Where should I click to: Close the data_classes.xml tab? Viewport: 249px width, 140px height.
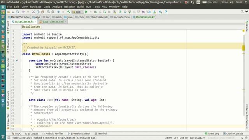pyautogui.click(x=66, y=22)
